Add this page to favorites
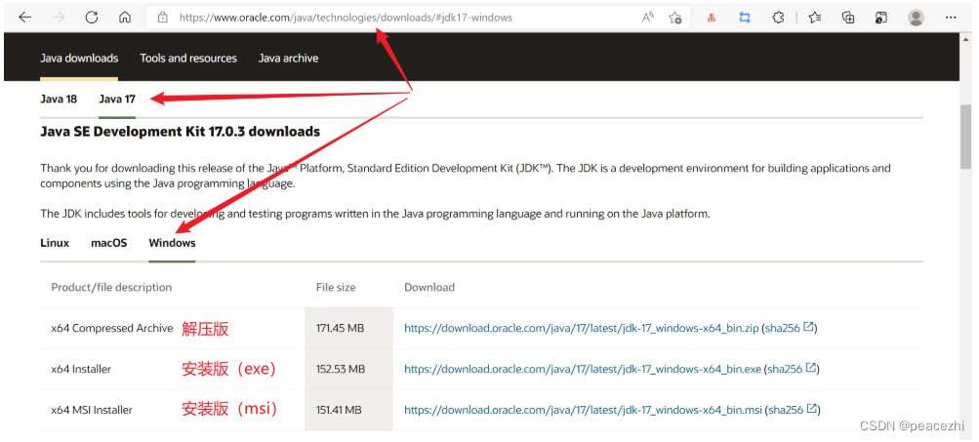Viewport: 979px width, 442px height. click(675, 18)
